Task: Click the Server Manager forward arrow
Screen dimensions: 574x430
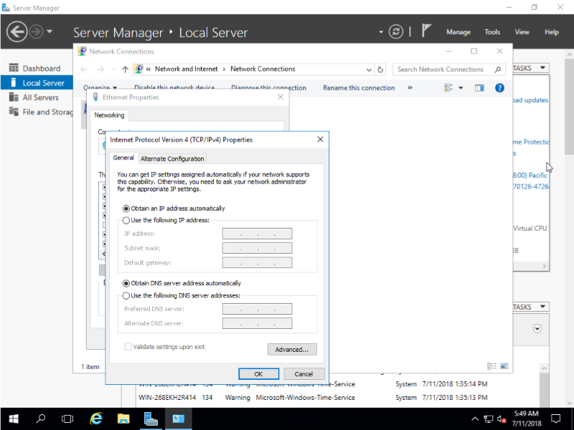Action: coord(36,32)
